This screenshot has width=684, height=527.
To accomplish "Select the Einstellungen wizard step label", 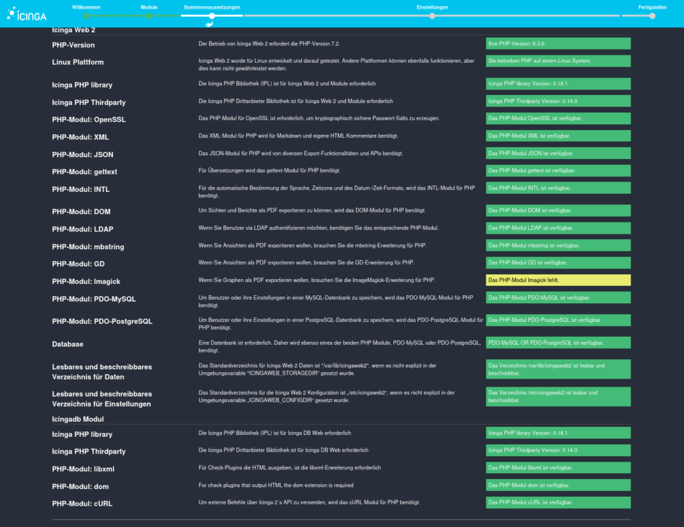I will [x=432, y=7].
